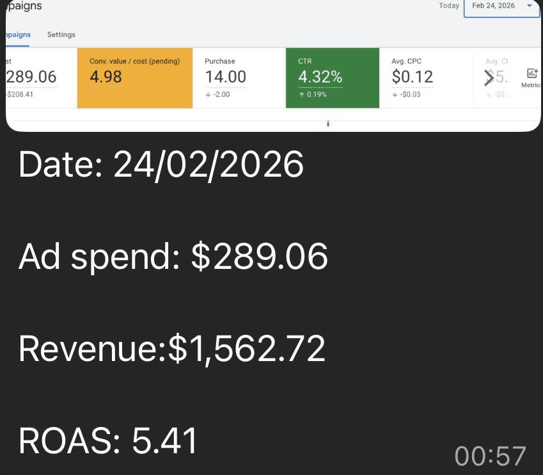Click the Revenue $1,562.72 text line
Image resolution: width=543 pixels, height=475 pixels.
(172, 350)
